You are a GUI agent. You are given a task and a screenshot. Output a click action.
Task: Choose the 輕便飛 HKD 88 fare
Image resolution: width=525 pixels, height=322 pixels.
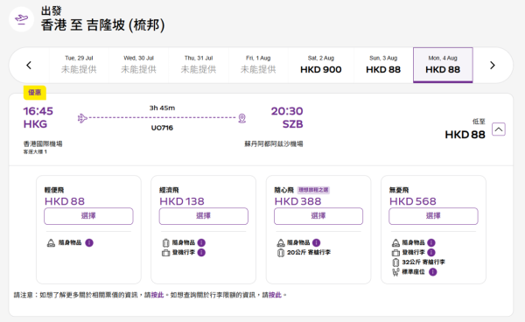click(88, 216)
